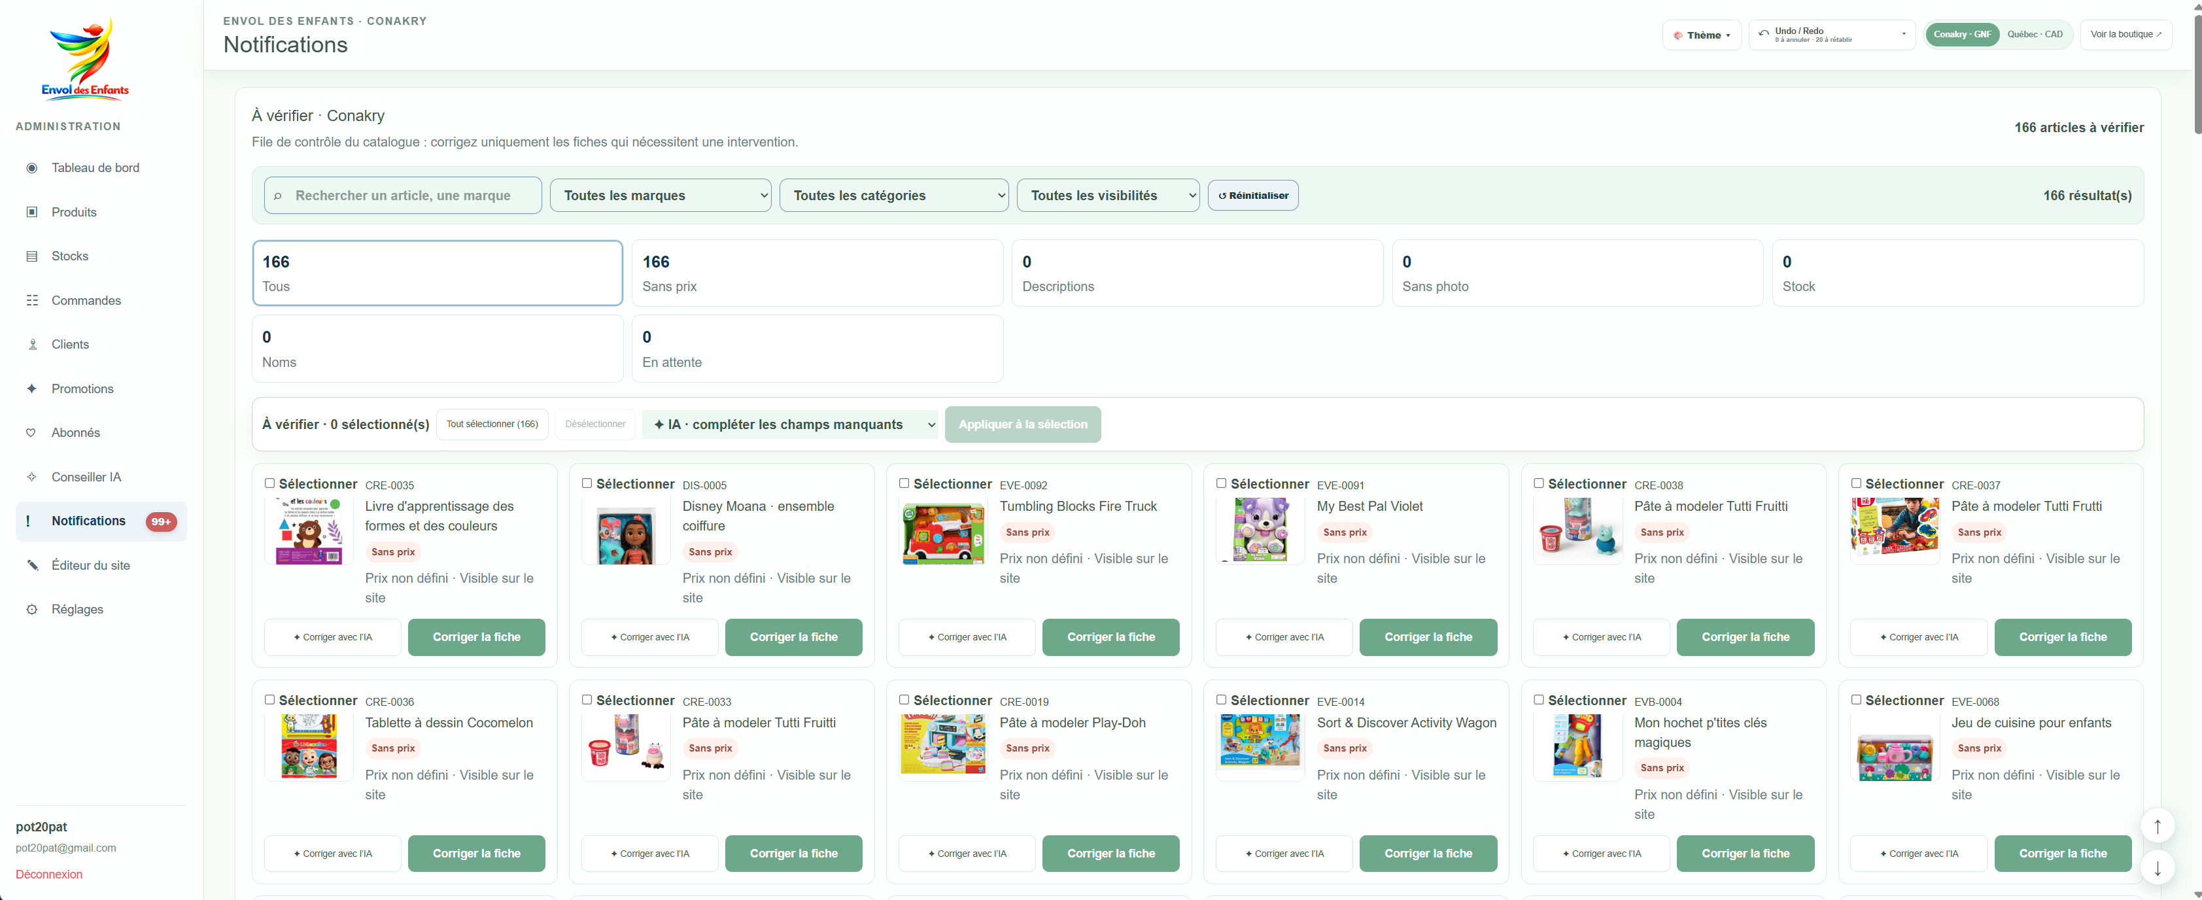Click the search magnifier icon
Image resolution: width=2202 pixels, height=900 pixels.
278,196
